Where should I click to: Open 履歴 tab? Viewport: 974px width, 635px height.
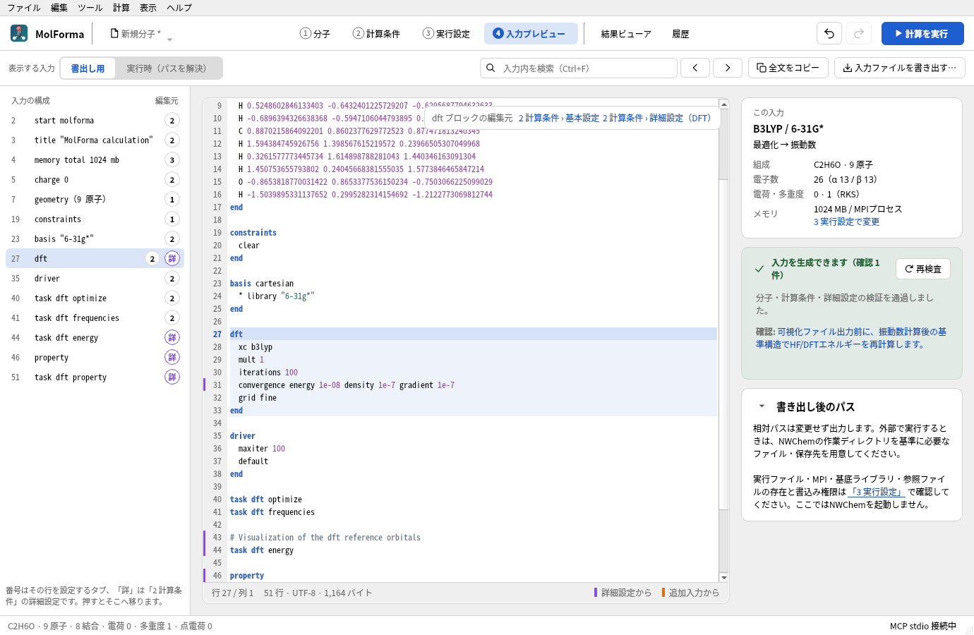tap(680, 33)
